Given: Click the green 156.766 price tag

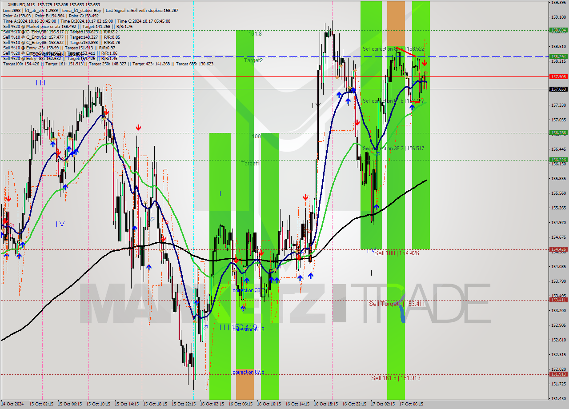Looking at the screenshot, I should pyautogui.click(x=558, y=132).
